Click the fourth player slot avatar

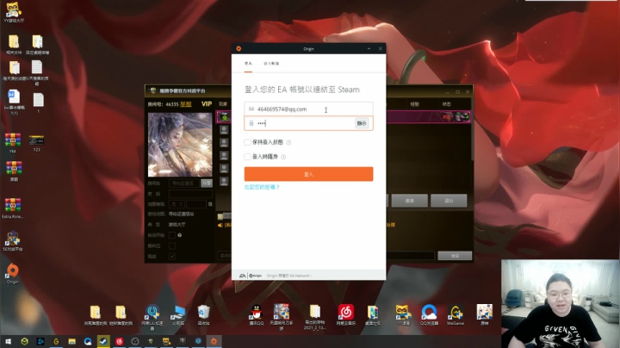point(224,155)
